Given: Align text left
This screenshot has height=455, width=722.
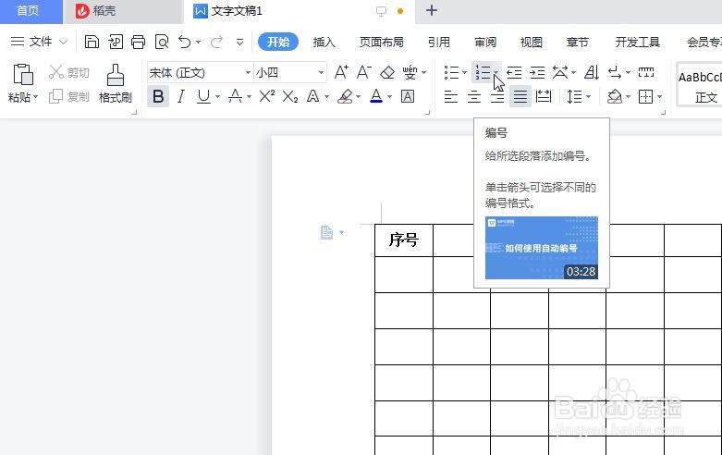Looking at the screenshot, I should tap(451, 97).
